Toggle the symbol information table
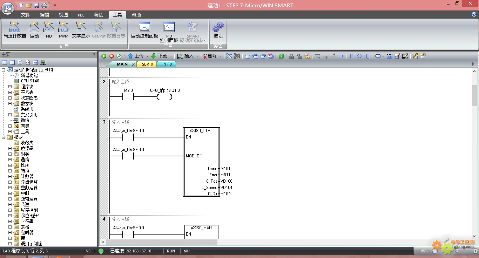479x258 pixels. (390, 56)
